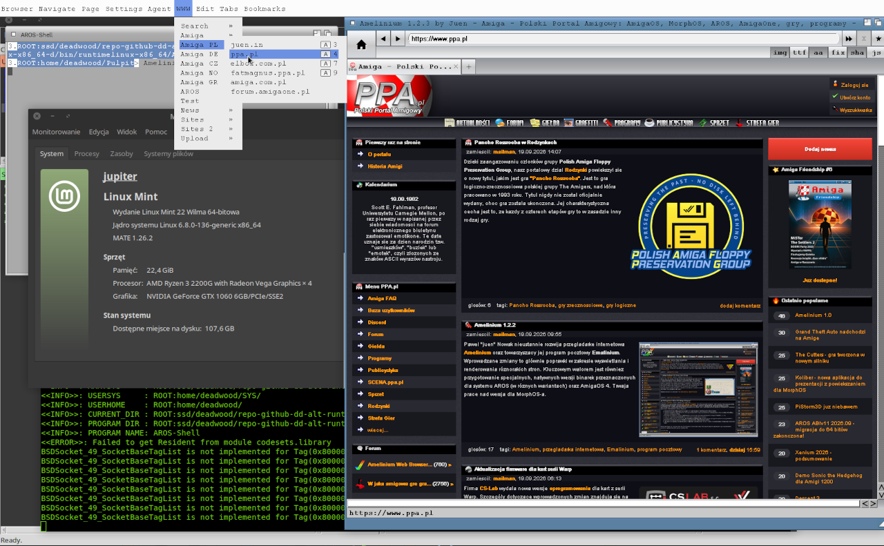Open the Grand Theft Auto nadchodzi na Amigę link
Viewport: 884px width, 546px height.
(x=829, y=335)
